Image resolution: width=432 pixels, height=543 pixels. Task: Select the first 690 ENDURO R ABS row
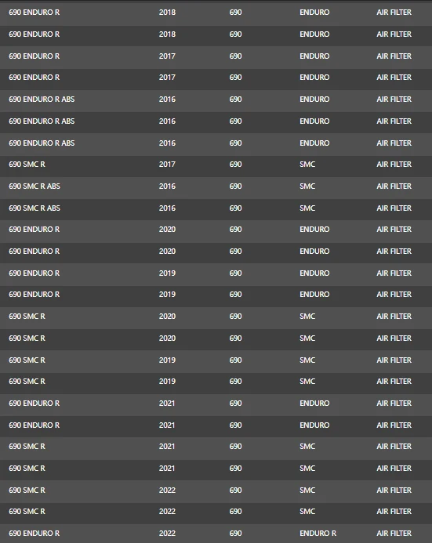(216, 100)
